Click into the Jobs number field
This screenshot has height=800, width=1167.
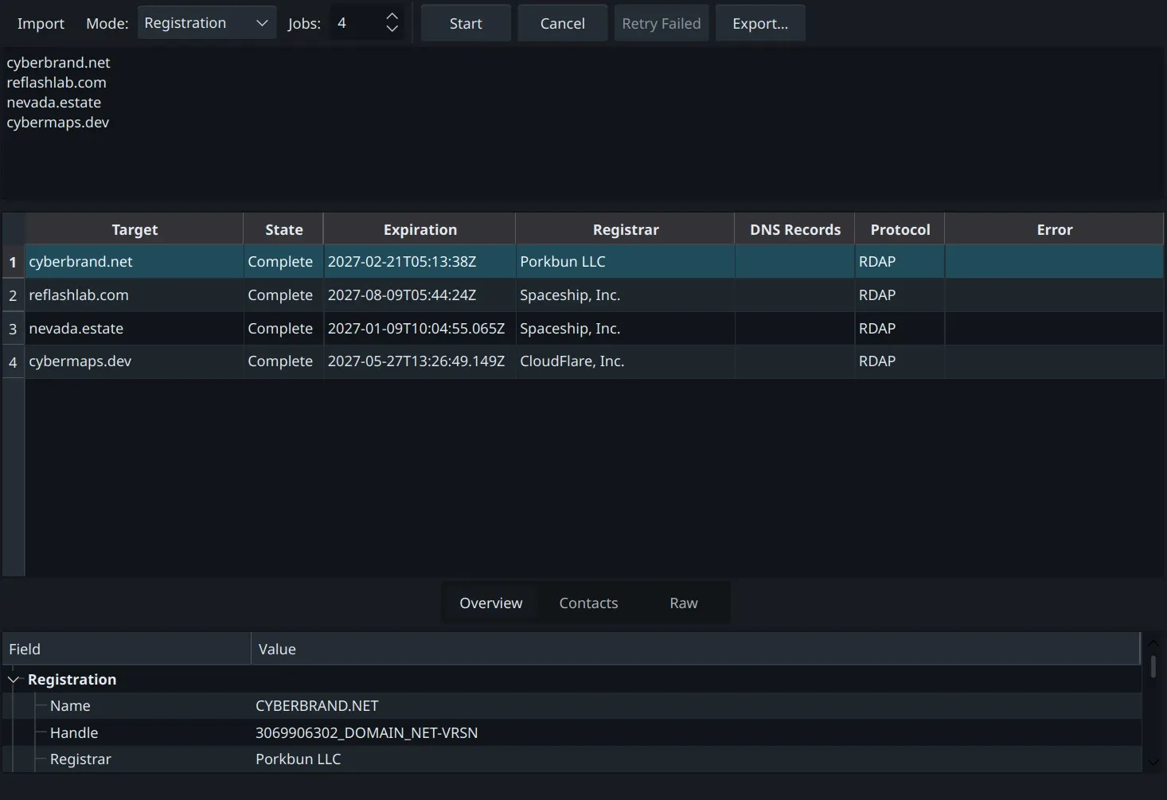pyautogui.click(x=356, y=23)
